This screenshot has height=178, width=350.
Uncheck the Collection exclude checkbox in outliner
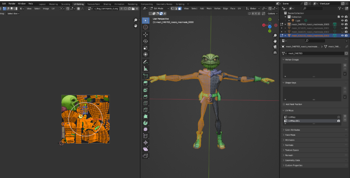338,17
